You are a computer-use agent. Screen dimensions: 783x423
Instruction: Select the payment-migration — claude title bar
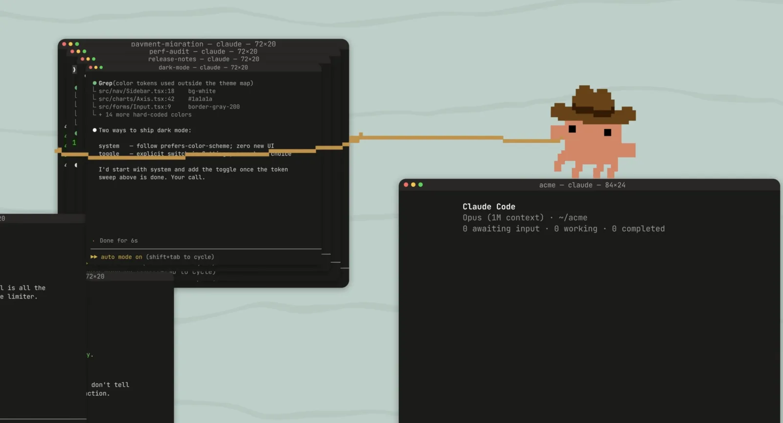(203, 44)
